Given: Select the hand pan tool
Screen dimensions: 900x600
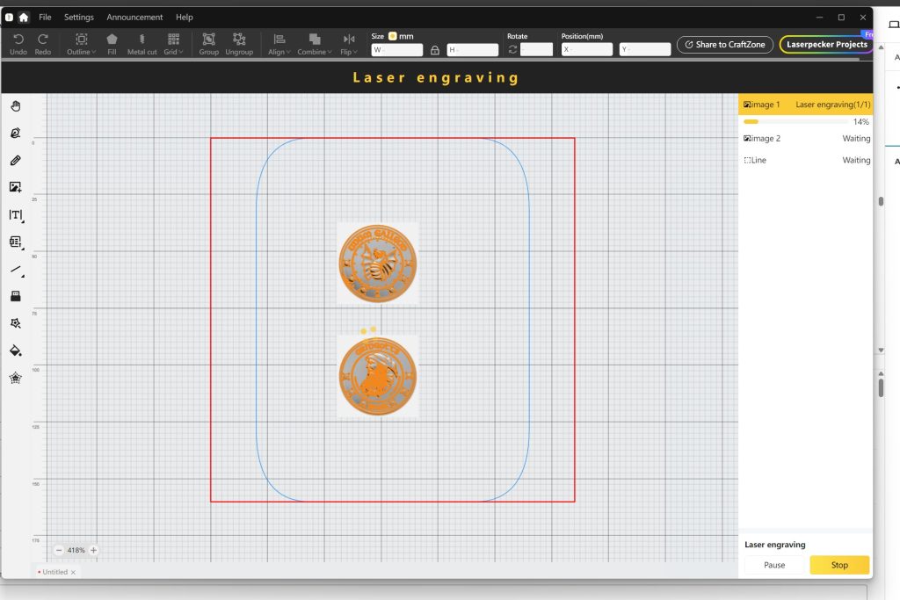Looking at the screenshot, I should tap(15, 106).
